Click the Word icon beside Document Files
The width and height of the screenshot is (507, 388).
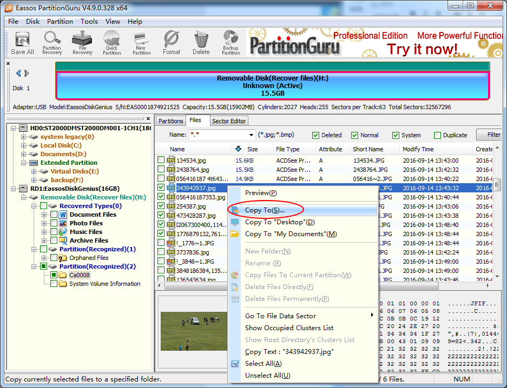pos(63,215)
